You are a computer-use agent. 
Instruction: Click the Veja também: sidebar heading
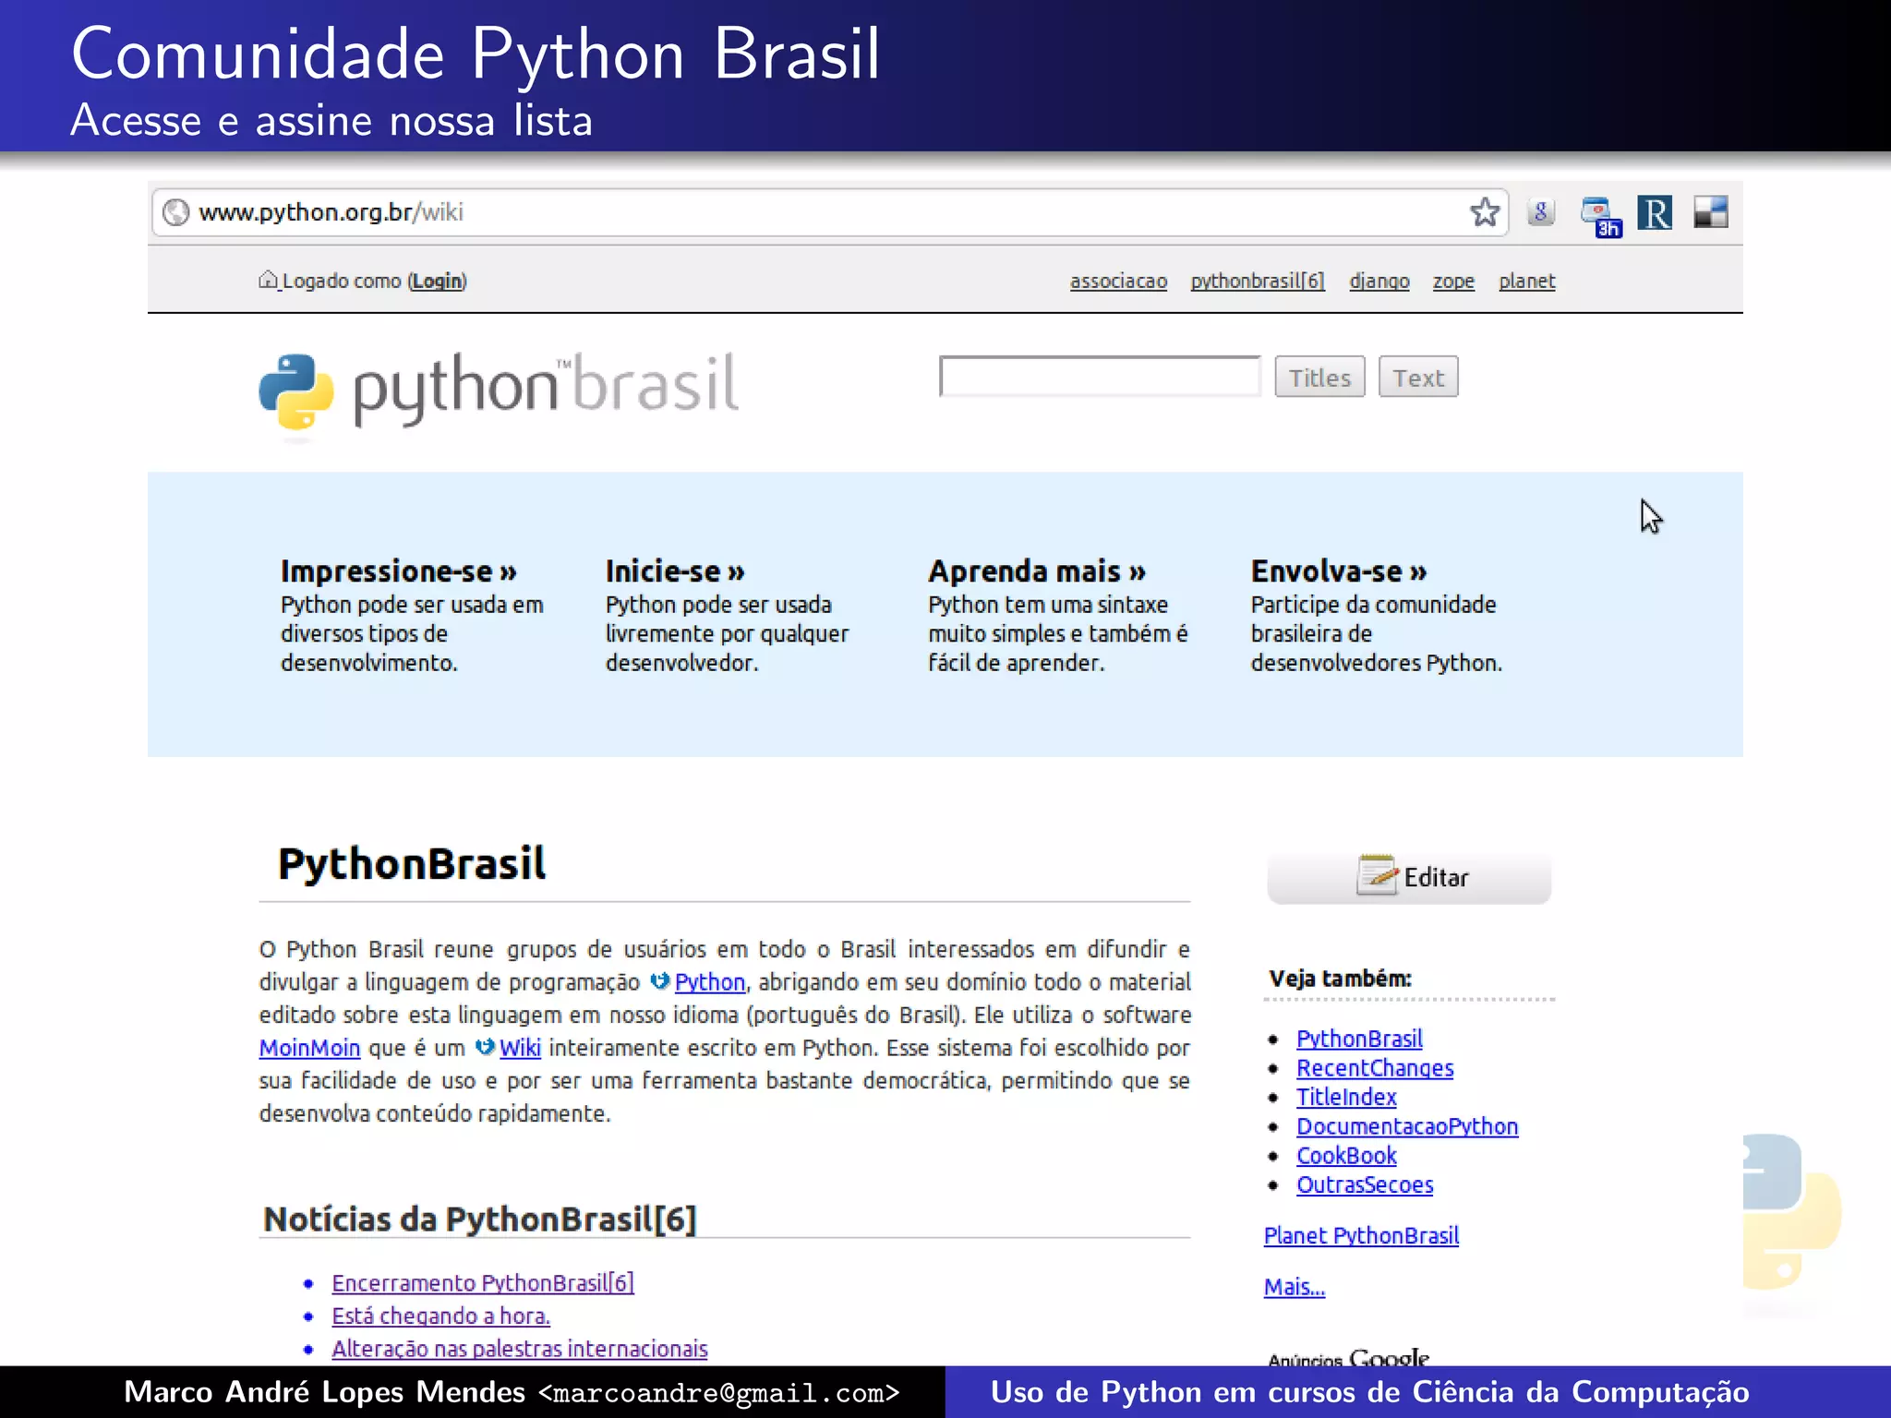pos(1340,979)
